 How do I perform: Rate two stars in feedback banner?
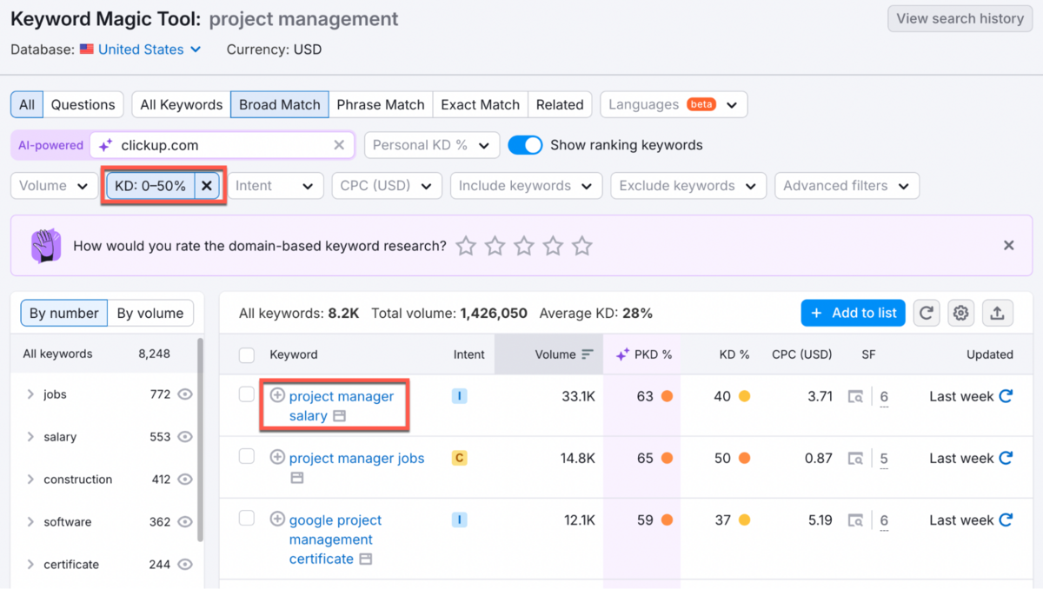[x=495, y=246]
